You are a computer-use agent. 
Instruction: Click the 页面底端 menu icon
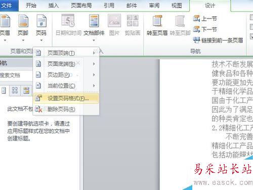point(38,64)
